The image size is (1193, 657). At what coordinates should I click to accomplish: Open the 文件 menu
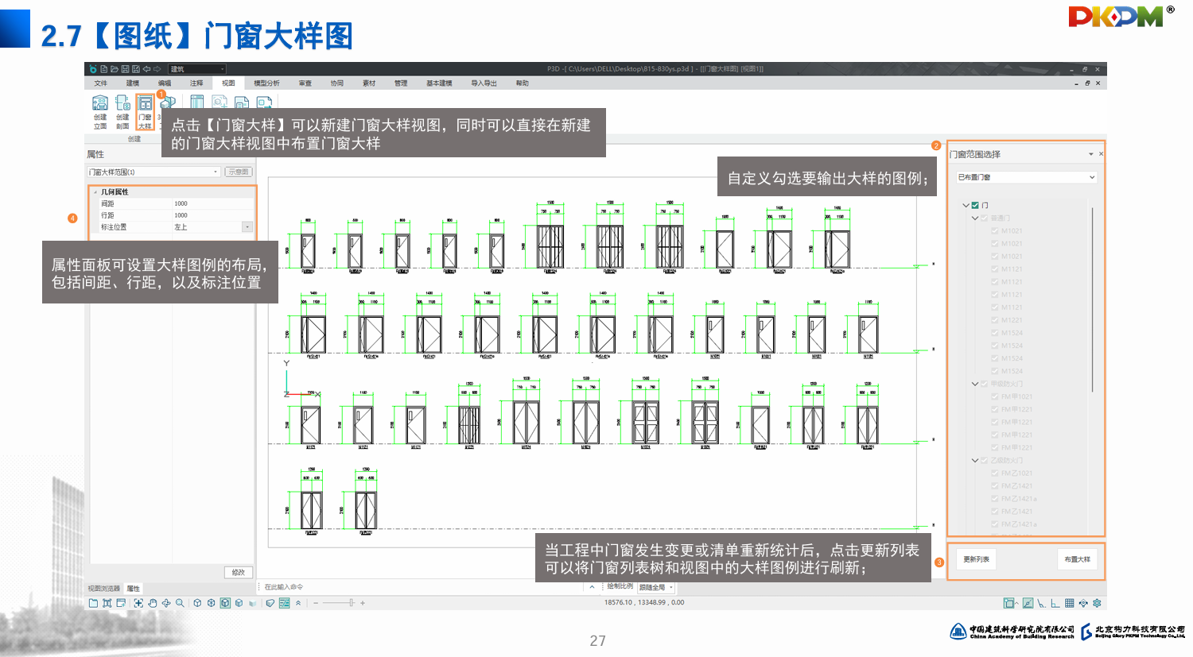(x=100, y=83)
